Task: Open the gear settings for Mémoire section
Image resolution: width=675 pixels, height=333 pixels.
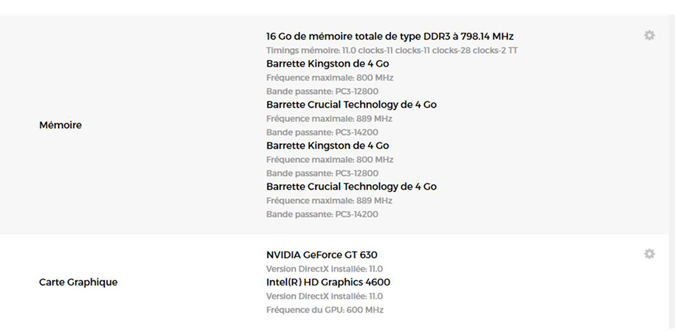Action: tap(649, 36)
